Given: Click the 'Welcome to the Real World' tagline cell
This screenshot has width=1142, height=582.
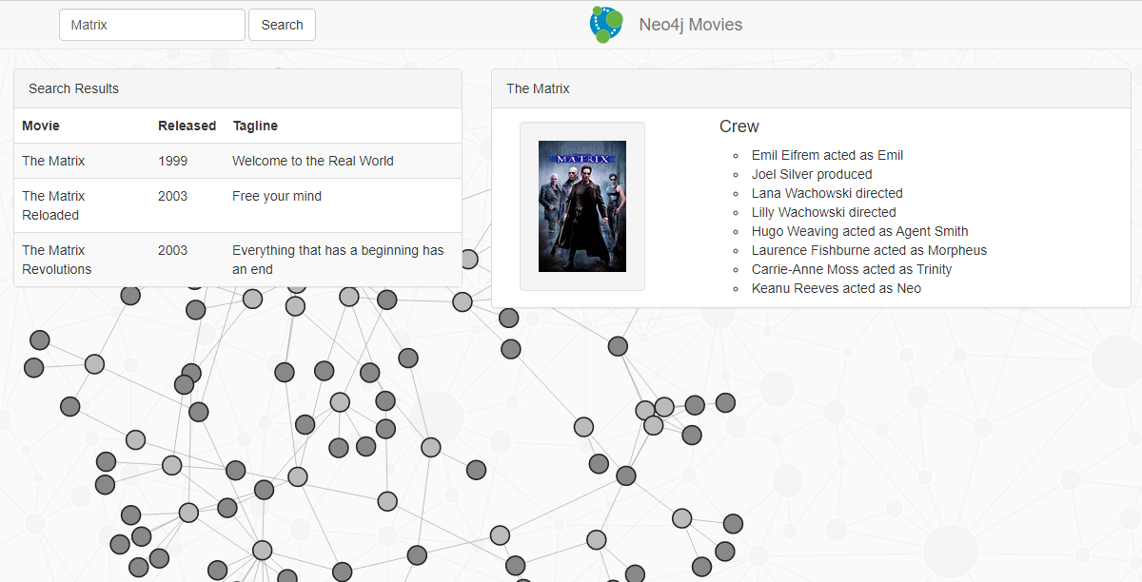Looking at the screenshot, I should pos(312,161).
